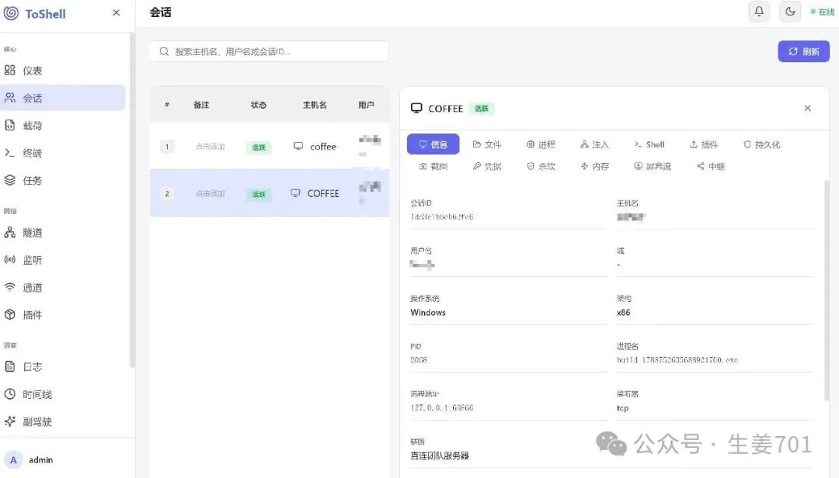Open the 截图 screenshot tab
Viewport: 839px width, 478px height.
tap(433, 166)
